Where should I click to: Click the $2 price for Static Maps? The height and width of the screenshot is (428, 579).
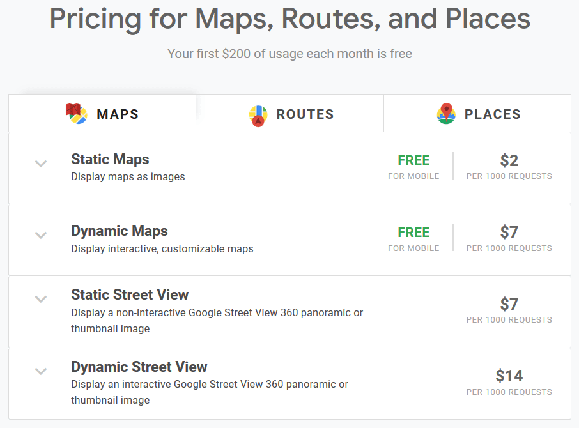click(x=509, y=160)
